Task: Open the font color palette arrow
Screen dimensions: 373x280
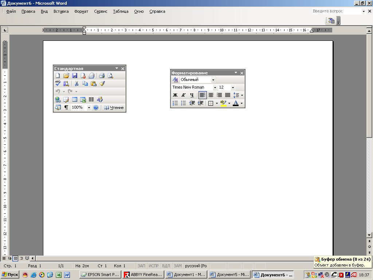Action: (242, 103)
